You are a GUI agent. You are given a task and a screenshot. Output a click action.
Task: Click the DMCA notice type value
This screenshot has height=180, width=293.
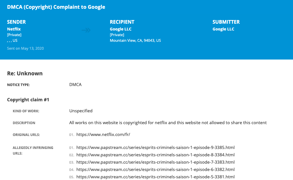click(75, 85)
